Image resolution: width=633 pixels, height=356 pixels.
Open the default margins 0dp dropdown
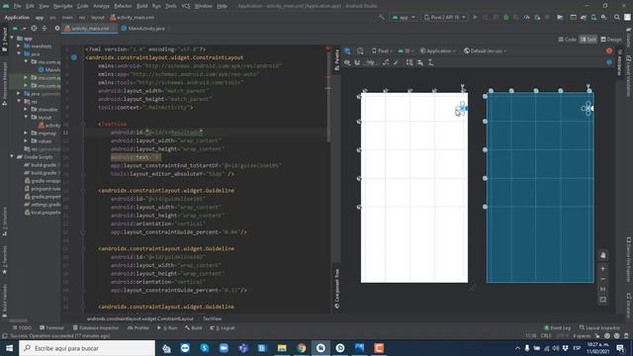pyautogui.click(x=370, y=62)
